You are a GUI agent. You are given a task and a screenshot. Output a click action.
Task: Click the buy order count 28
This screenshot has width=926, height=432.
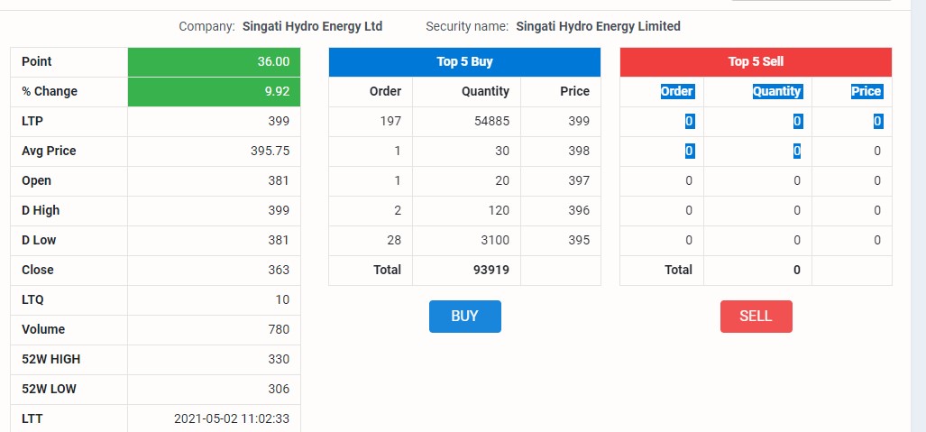(395, 240)
